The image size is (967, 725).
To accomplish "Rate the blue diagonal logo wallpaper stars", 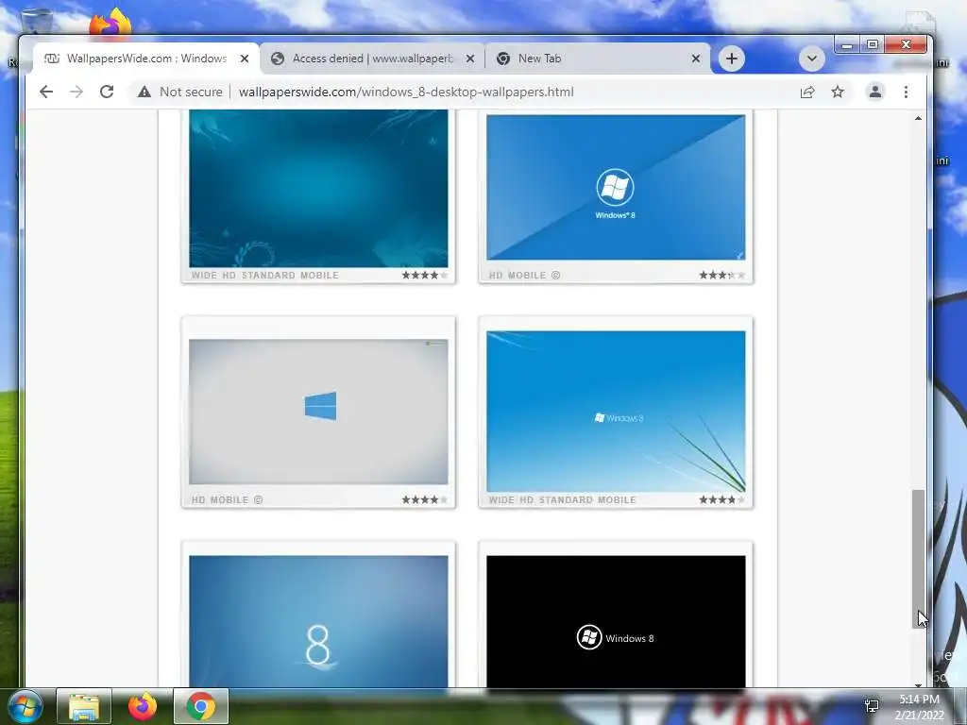I will [721, 275].
